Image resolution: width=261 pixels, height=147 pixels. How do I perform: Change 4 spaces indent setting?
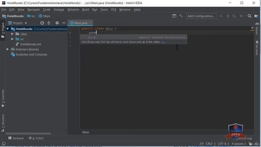(x=239, y=144)
